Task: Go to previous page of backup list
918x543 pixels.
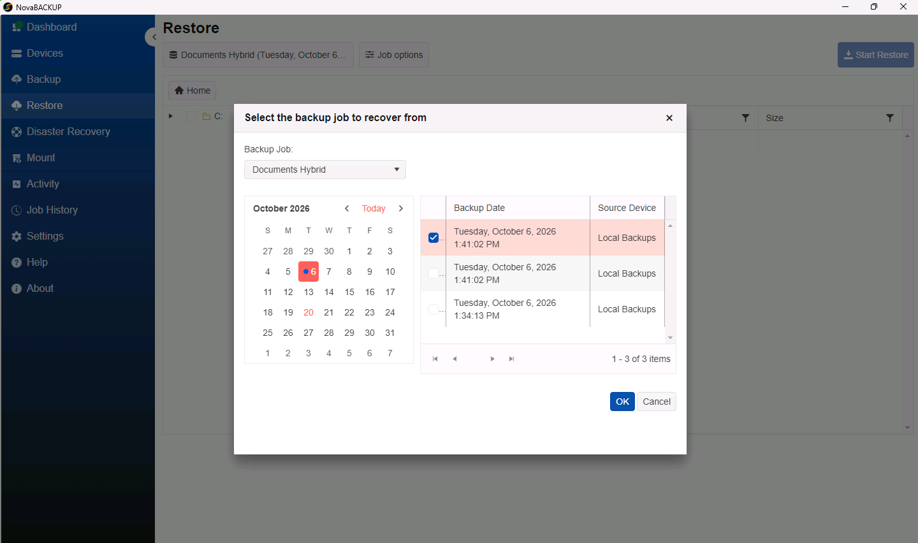Action: tap(455, 359)
